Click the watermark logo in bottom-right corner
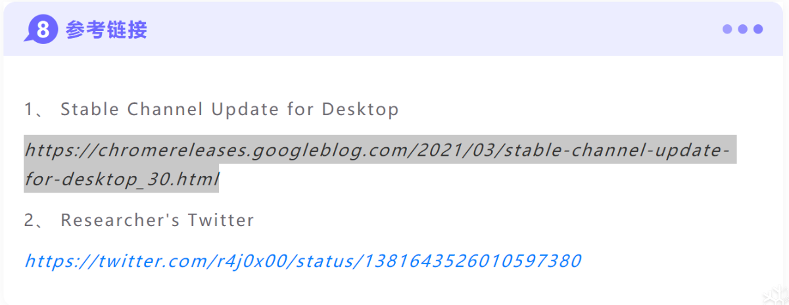789x305 pixels. point(774,295)
